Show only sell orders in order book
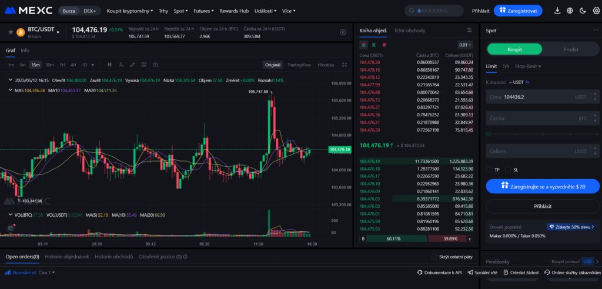Viewport: 602px width, 289px height. click(384, 45)
